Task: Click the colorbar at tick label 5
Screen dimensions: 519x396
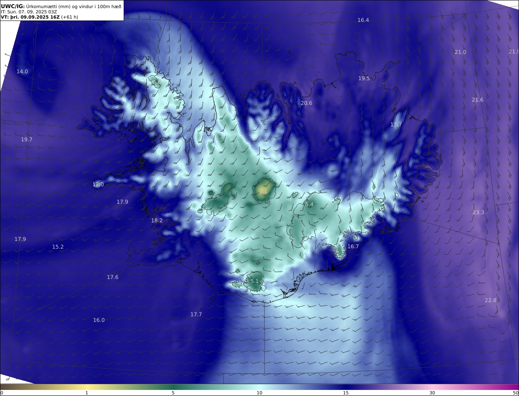Action: point(173,393)
